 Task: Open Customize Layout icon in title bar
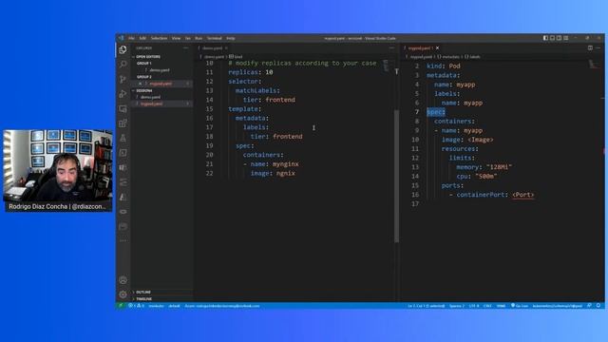[x=566, y=38]
